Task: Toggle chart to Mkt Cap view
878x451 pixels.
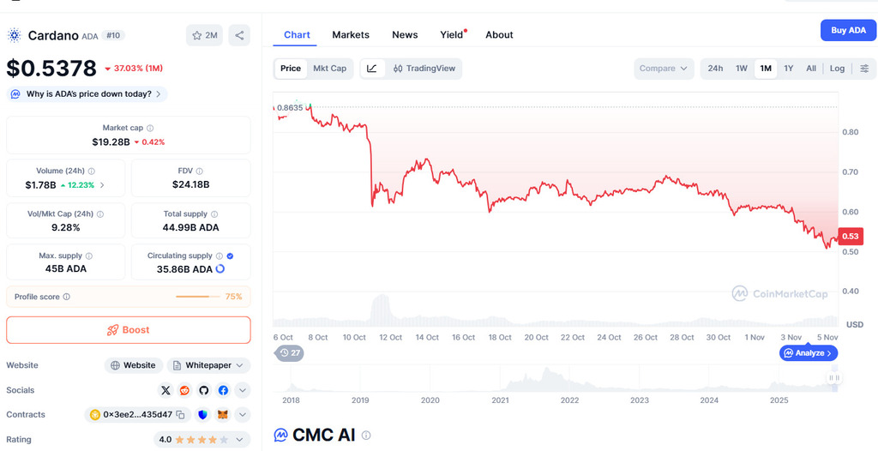Action: tap(329, 69)
